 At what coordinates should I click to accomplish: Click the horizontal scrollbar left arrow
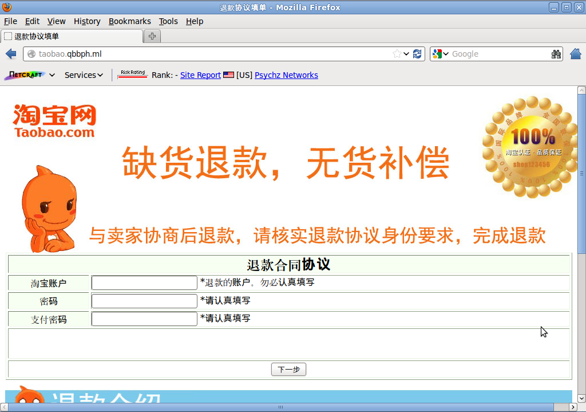click(4, 407)
